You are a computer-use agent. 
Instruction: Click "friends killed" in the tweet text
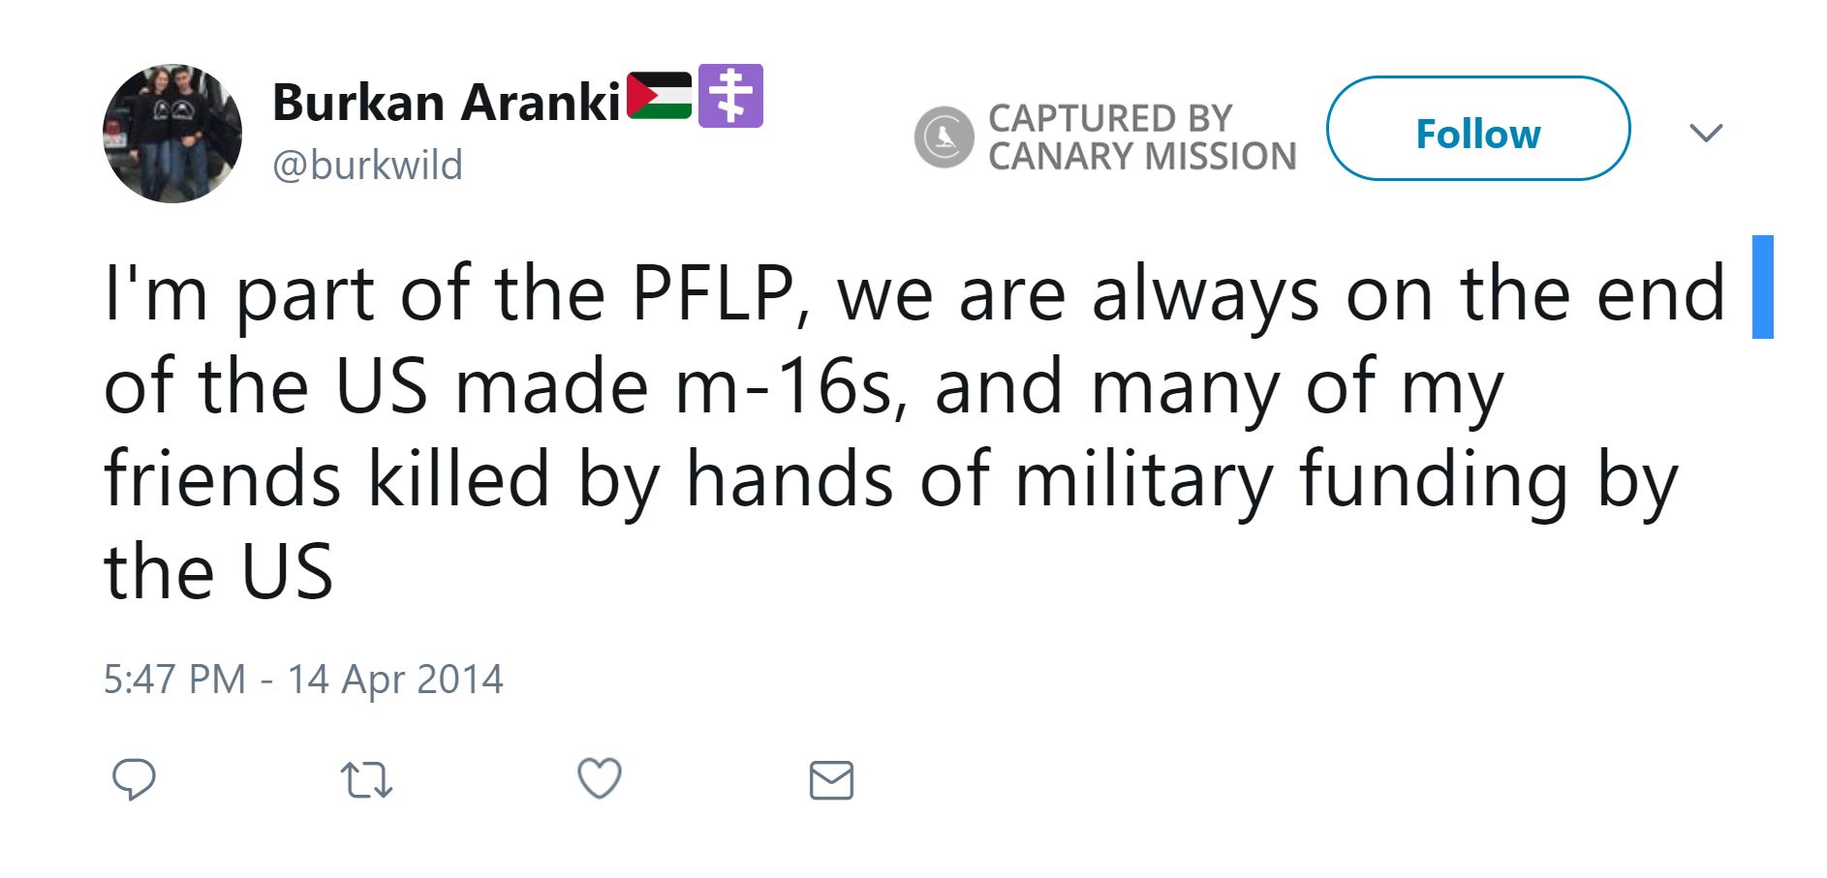coord(326,478)
